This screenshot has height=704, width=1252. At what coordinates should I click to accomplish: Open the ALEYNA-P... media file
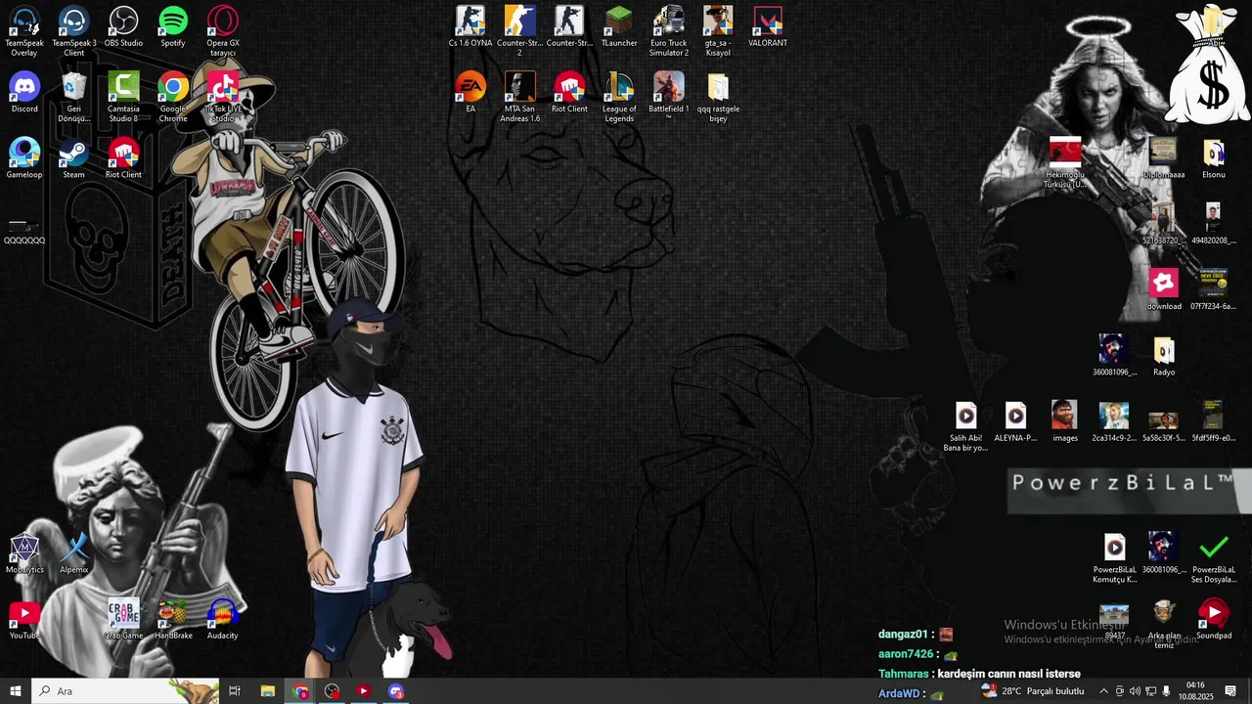pyautogui.click(x=1015, y=421)
